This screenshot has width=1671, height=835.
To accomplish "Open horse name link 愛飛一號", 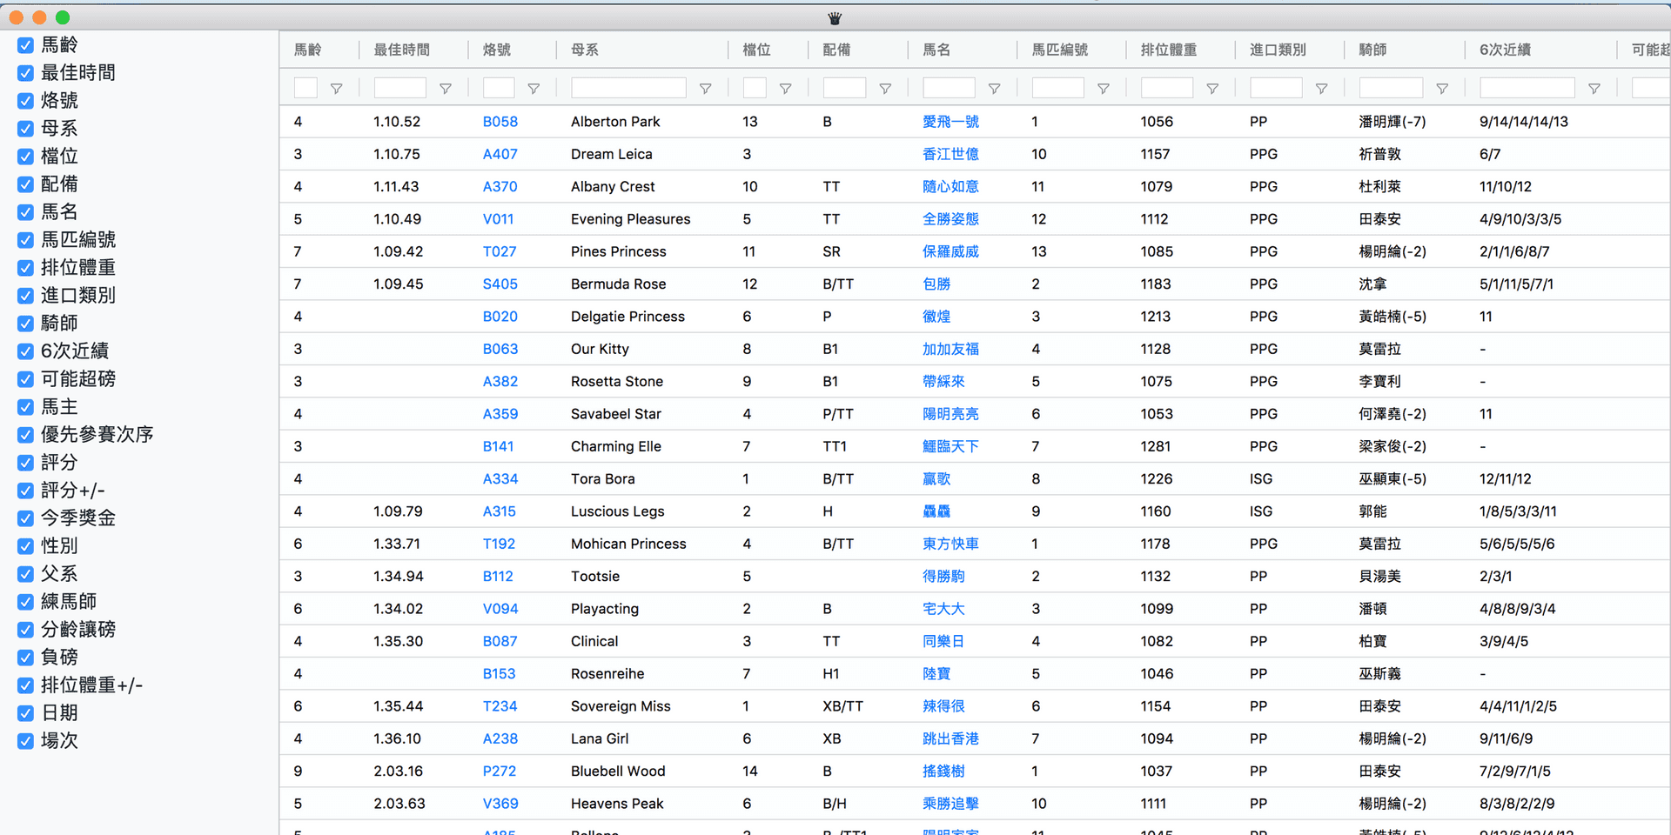I will coord(950,122).
